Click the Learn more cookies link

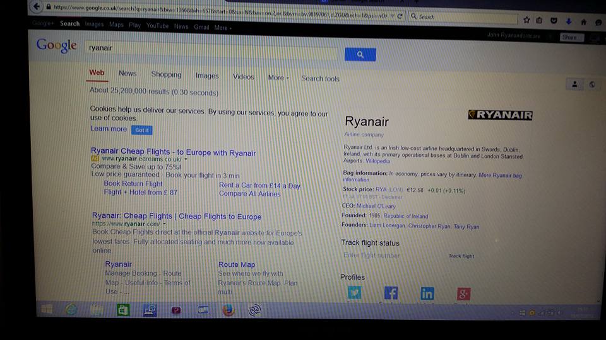pos(109,128)
